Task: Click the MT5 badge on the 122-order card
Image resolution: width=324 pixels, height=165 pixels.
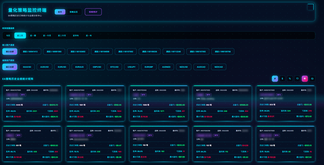Action: tap(216, 135)
